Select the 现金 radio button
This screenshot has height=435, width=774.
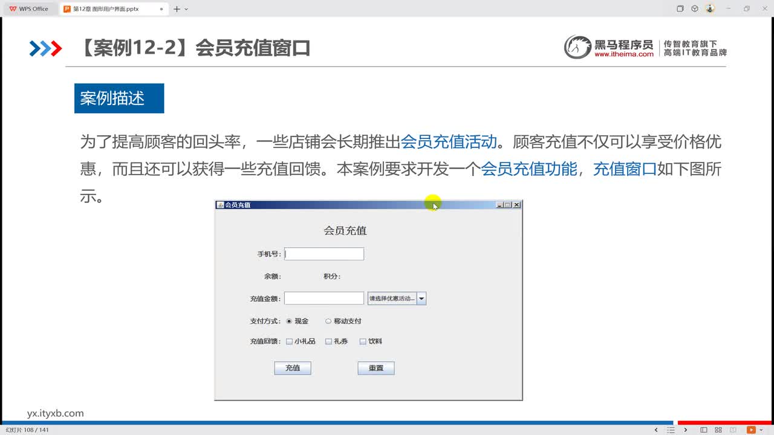289,321
